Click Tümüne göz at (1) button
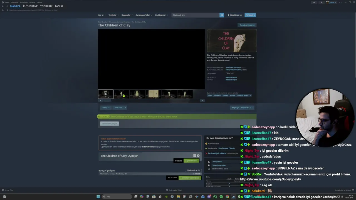The width and height of the screenshot is (356, 200). click(193, 170)
